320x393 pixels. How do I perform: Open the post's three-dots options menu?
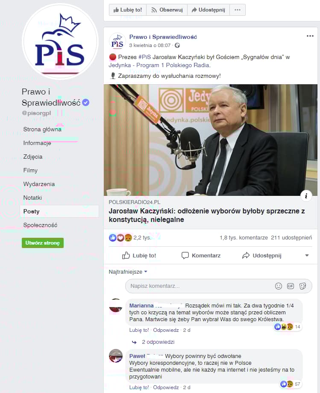[x=310, y=36]
